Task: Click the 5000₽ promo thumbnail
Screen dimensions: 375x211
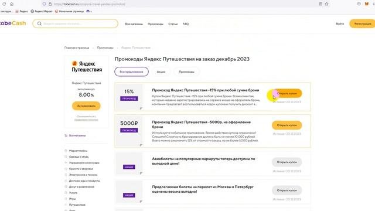Action: pos(129,131)
